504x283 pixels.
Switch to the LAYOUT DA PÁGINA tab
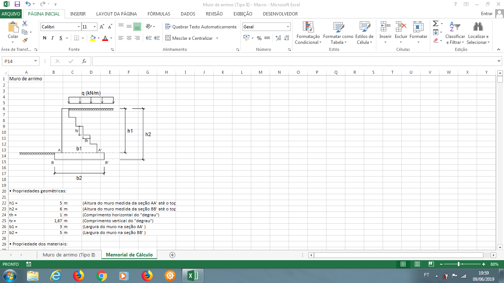117,14
